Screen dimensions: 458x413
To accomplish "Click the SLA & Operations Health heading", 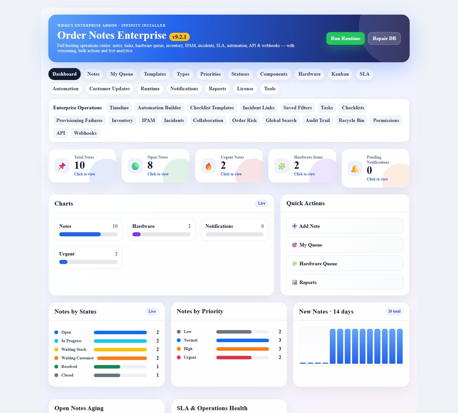I will [x=212, y=408].
